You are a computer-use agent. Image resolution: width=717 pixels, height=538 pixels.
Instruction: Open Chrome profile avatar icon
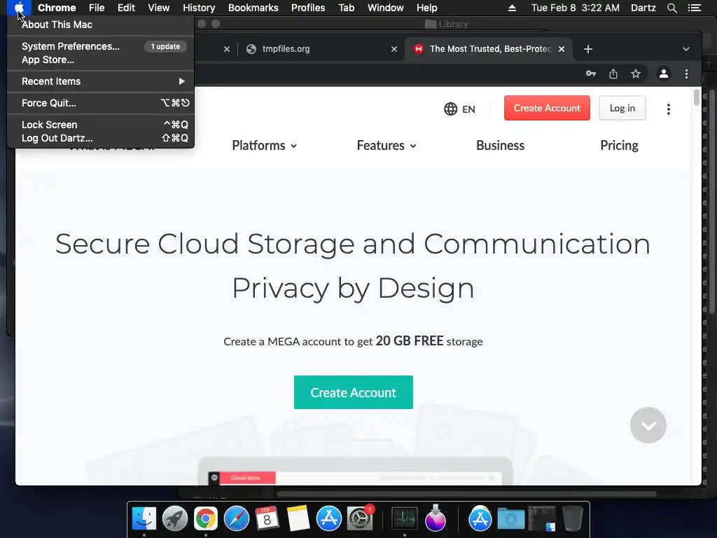pyautogui.click(x=664, y=74)
